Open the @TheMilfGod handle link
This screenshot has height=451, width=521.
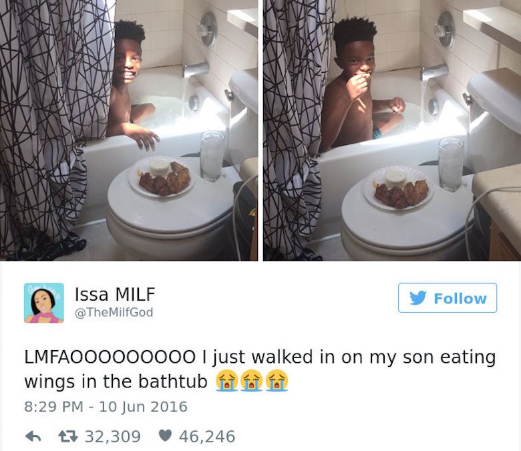pyautogui.click(x=114, y=313)
